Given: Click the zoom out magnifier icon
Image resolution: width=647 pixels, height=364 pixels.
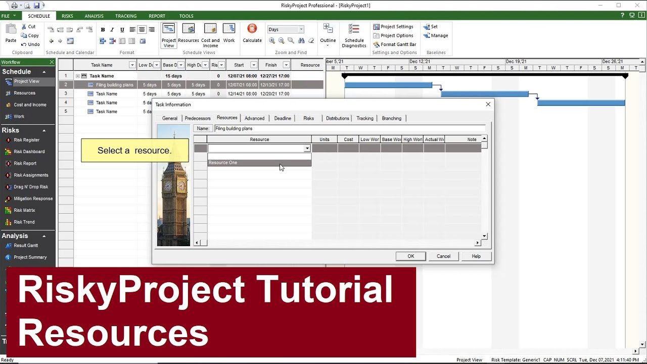Looking at the screenshot, I should pyautogui.click(x=282, y=41).
